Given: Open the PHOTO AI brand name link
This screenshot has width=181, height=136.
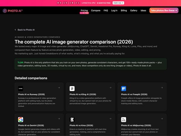Looking at the screenshot, I should click(x=15, y=11).
